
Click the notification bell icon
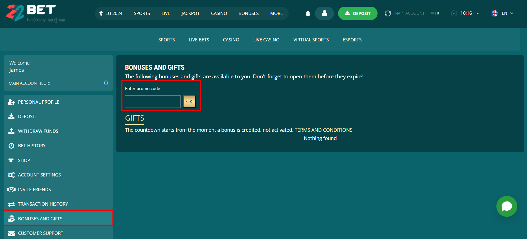pyautogui.click(x=308, y=13)
